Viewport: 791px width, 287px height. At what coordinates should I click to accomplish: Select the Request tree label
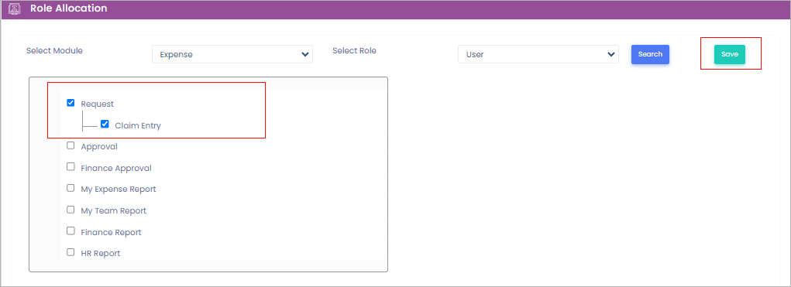[98, 104]
